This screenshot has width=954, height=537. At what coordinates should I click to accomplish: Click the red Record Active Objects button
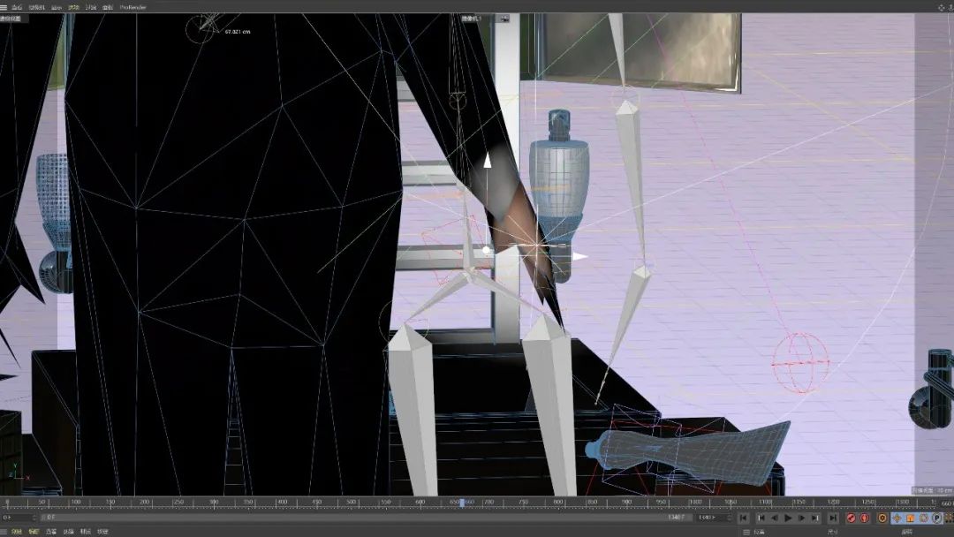(852, 518)
